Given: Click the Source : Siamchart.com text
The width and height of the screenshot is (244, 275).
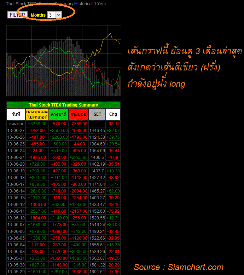Looking at the screenshot, I should click(179, 267).
